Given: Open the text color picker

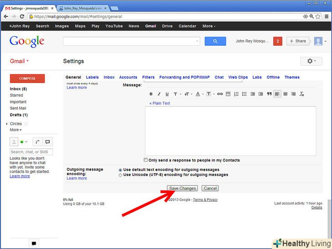Looking at the screenshot, I should coord(199,94).
